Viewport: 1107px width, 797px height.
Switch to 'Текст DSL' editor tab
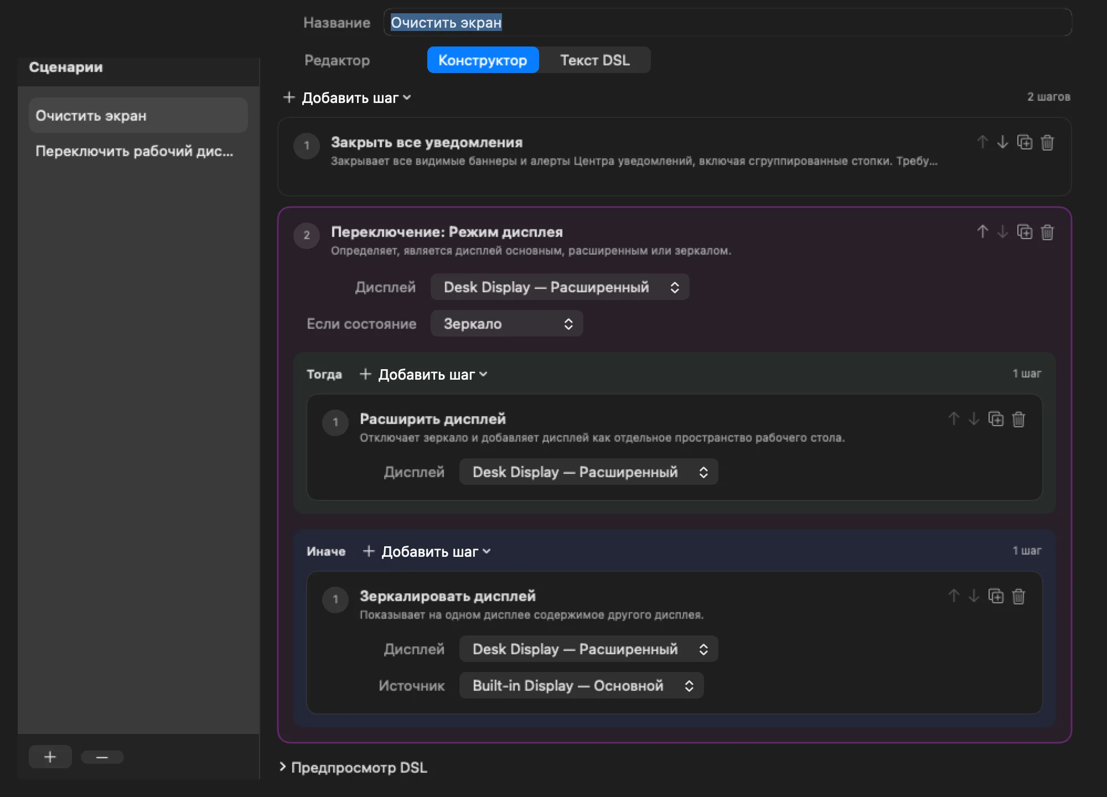tap(595, 60)
